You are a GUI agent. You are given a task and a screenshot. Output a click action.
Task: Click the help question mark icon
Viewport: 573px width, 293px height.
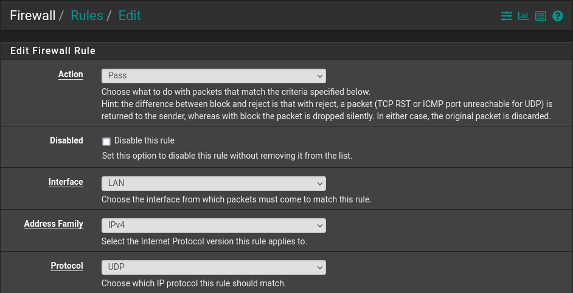[x=558, y=16]
